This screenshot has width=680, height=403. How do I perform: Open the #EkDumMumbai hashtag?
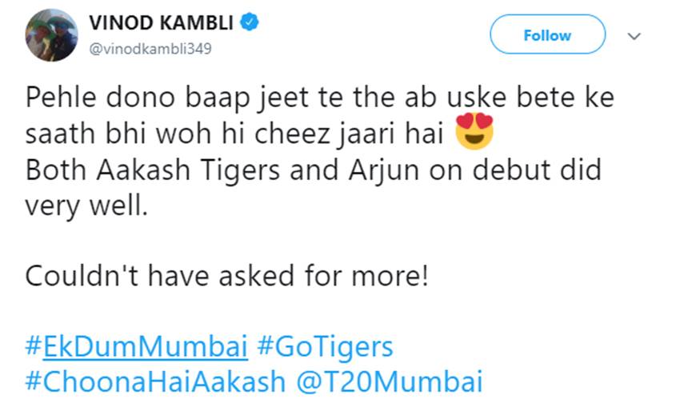137,346
